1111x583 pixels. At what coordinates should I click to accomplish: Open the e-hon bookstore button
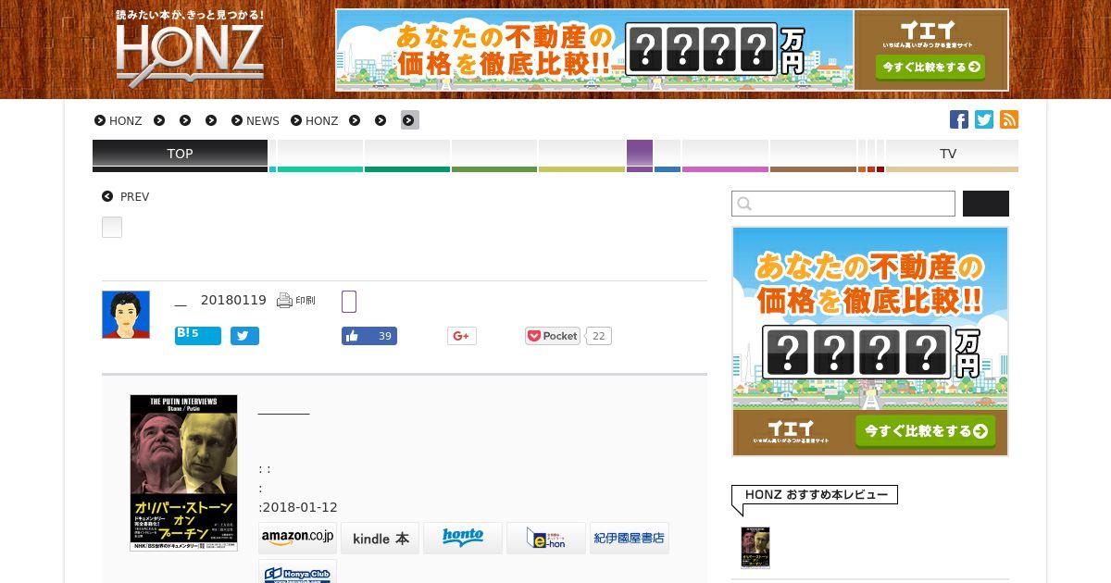pos(546,538)
